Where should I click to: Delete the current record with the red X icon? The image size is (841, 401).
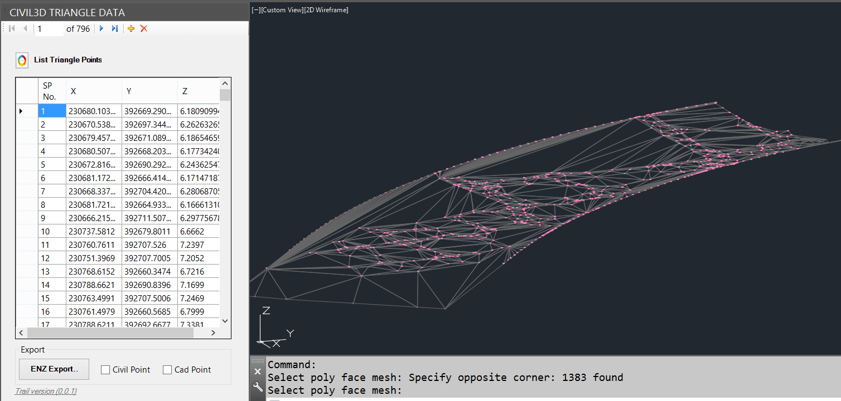point(143,28)
